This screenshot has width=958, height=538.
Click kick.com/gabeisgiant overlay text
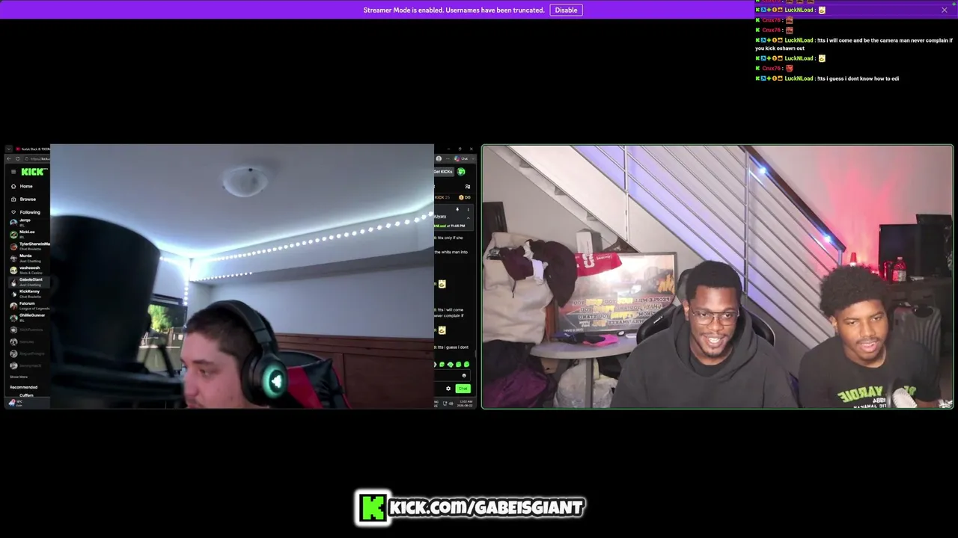(x=486, y=508)
